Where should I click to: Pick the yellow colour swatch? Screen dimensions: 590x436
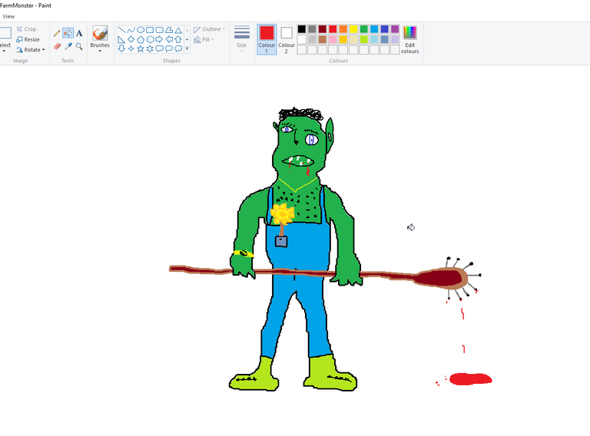click(353, 29)
